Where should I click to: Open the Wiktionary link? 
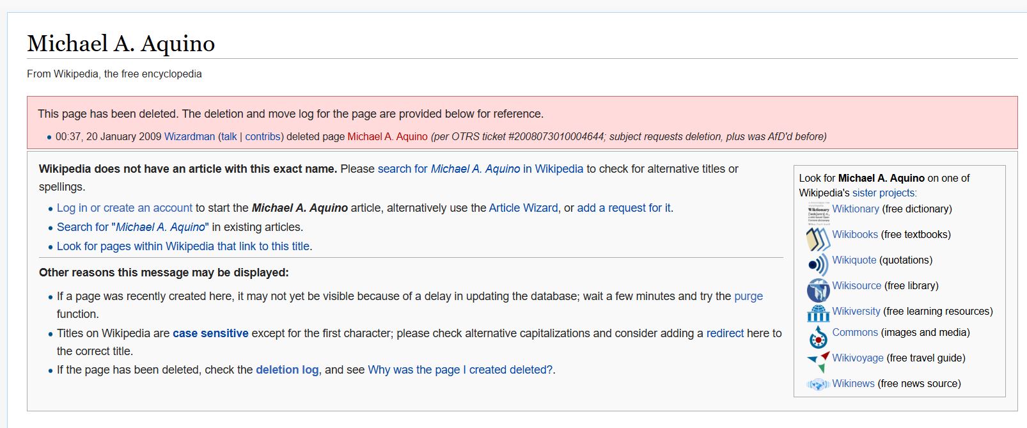[x=855, y=209]
